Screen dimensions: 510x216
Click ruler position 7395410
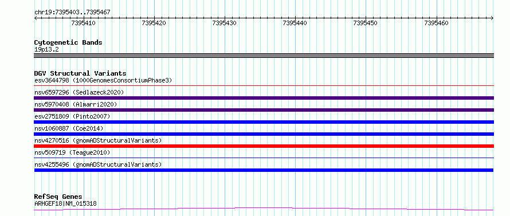83,23
